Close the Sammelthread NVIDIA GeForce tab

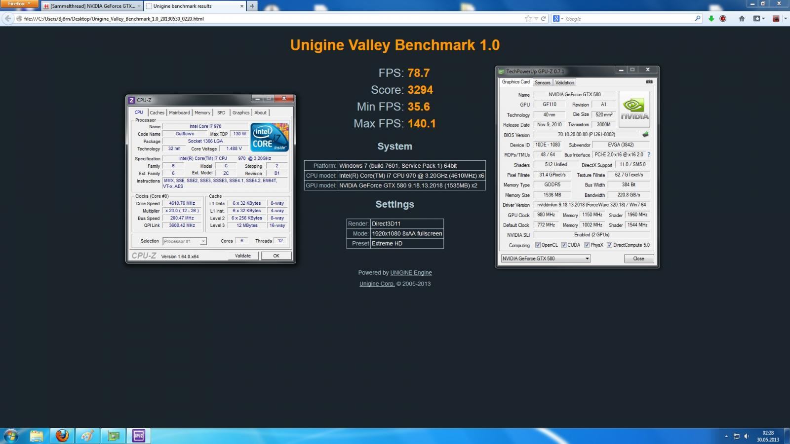click(139, 6)
